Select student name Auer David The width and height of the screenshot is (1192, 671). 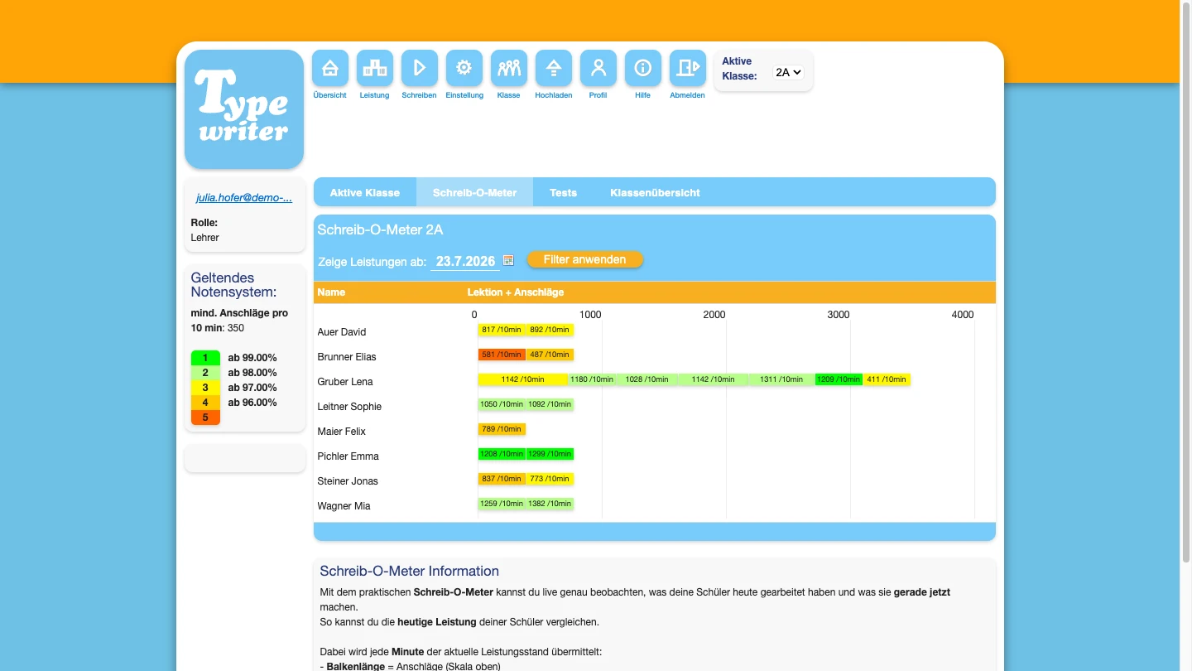(x=342, y=332)
